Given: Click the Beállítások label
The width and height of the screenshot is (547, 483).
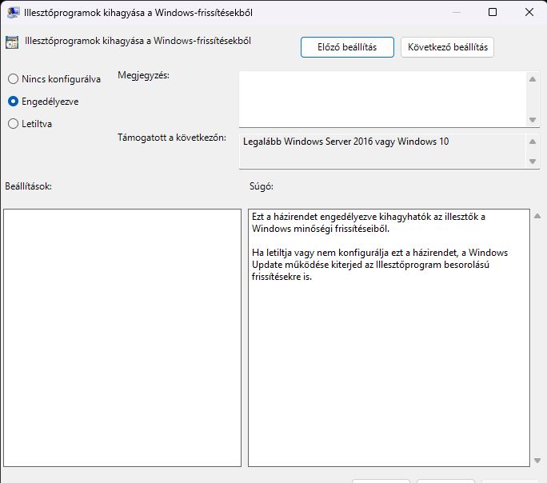Looking at the screenshot, I should 28,186.
